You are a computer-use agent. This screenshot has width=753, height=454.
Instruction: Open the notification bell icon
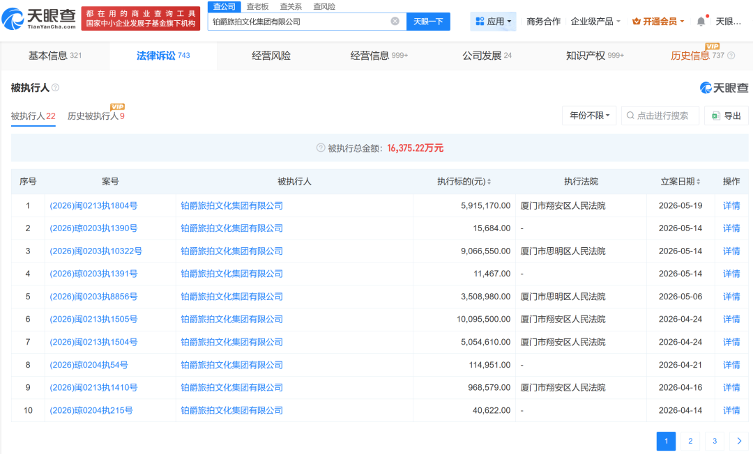coord(701,21)
